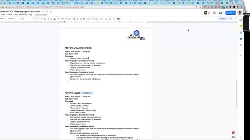Justify the text
Screen dimensions: 250x140
coord(84,19)
